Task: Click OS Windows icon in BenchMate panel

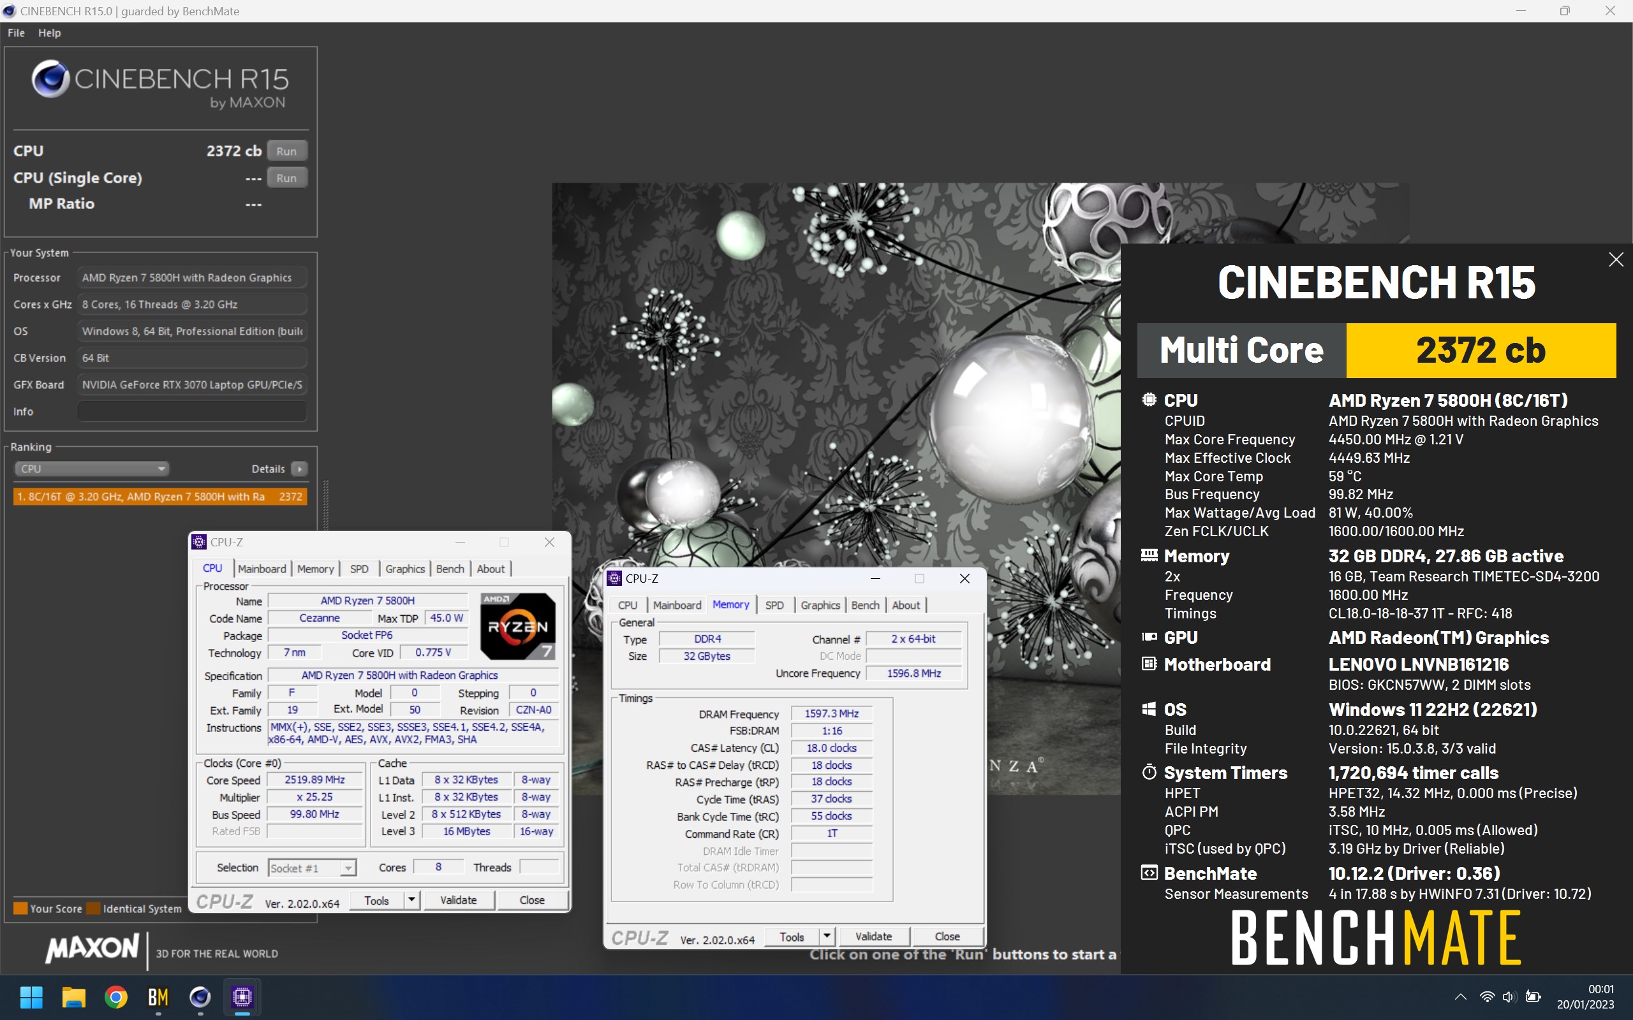Action: tap(1148, 709)
